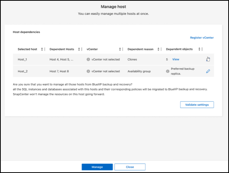View dependent objects for Host_1
This screenshot has width=229, height=173.
click(x=176, y=59)
